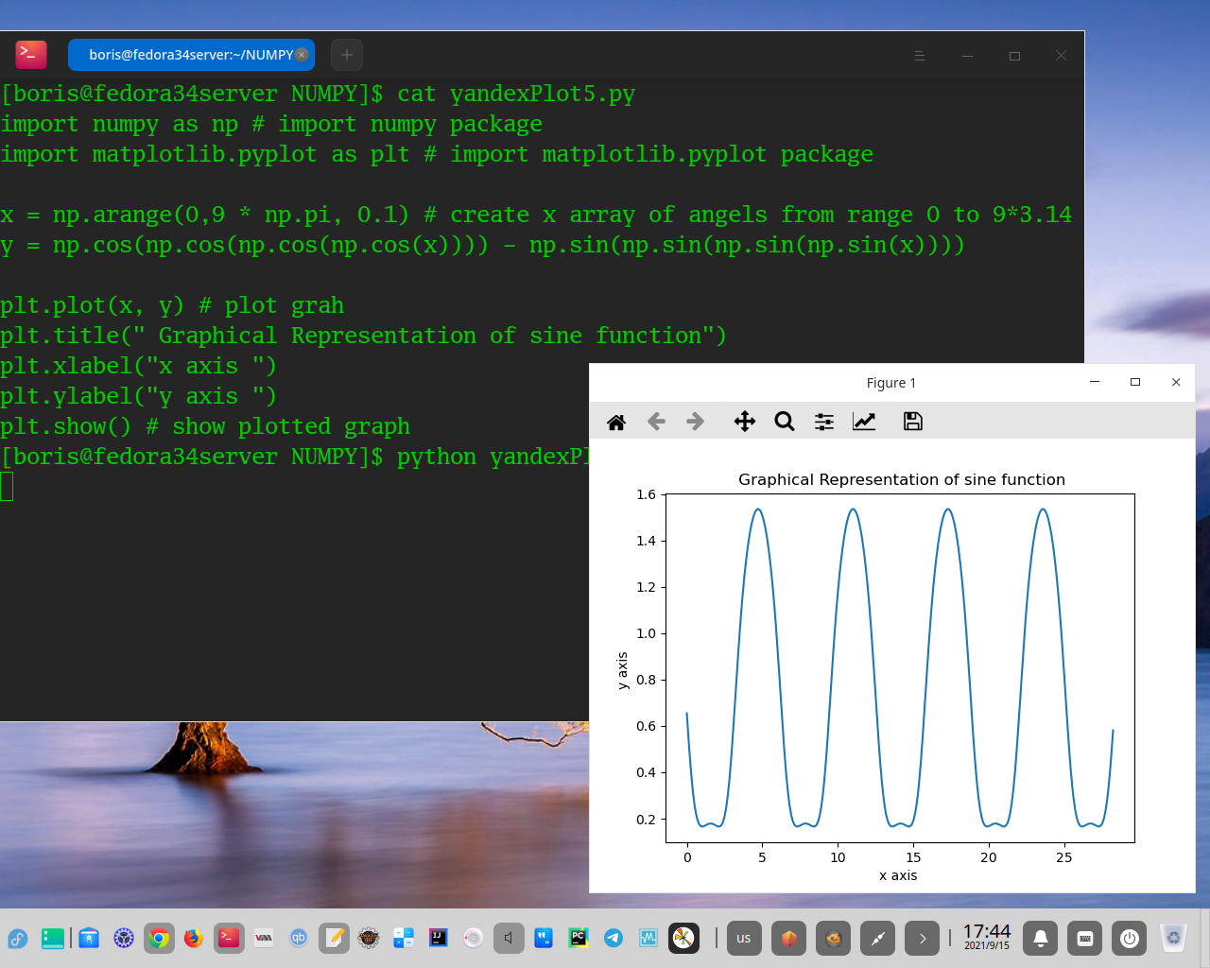Image resolution: width=1210 pixels, height=968 pixels.
Task: Expand the hidden tray icons with the chevron
Action: [922, 939]
